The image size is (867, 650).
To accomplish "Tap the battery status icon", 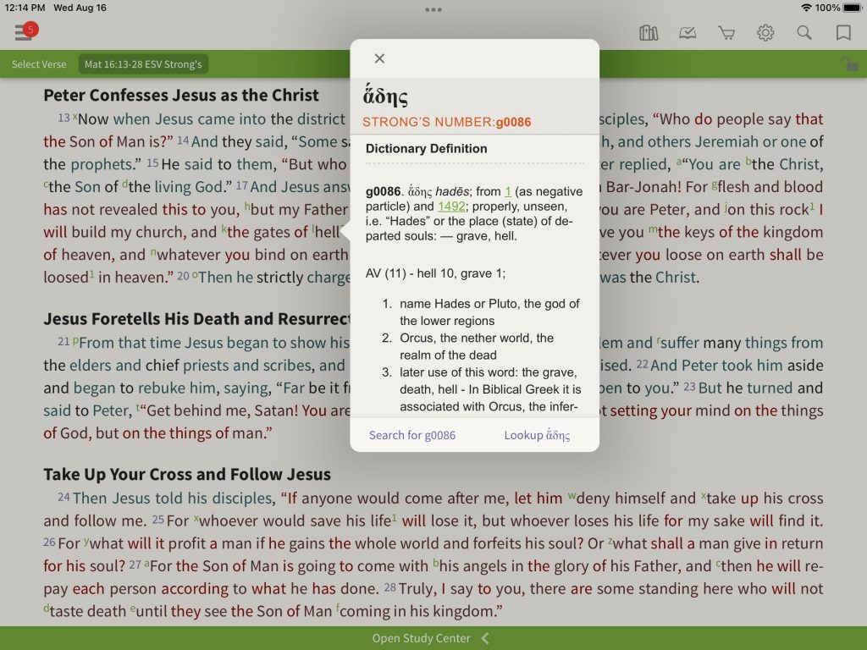I will pos(852,8).
